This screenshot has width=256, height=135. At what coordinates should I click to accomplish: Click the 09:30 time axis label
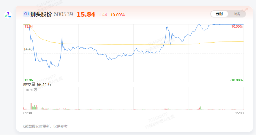coord(28,113)
